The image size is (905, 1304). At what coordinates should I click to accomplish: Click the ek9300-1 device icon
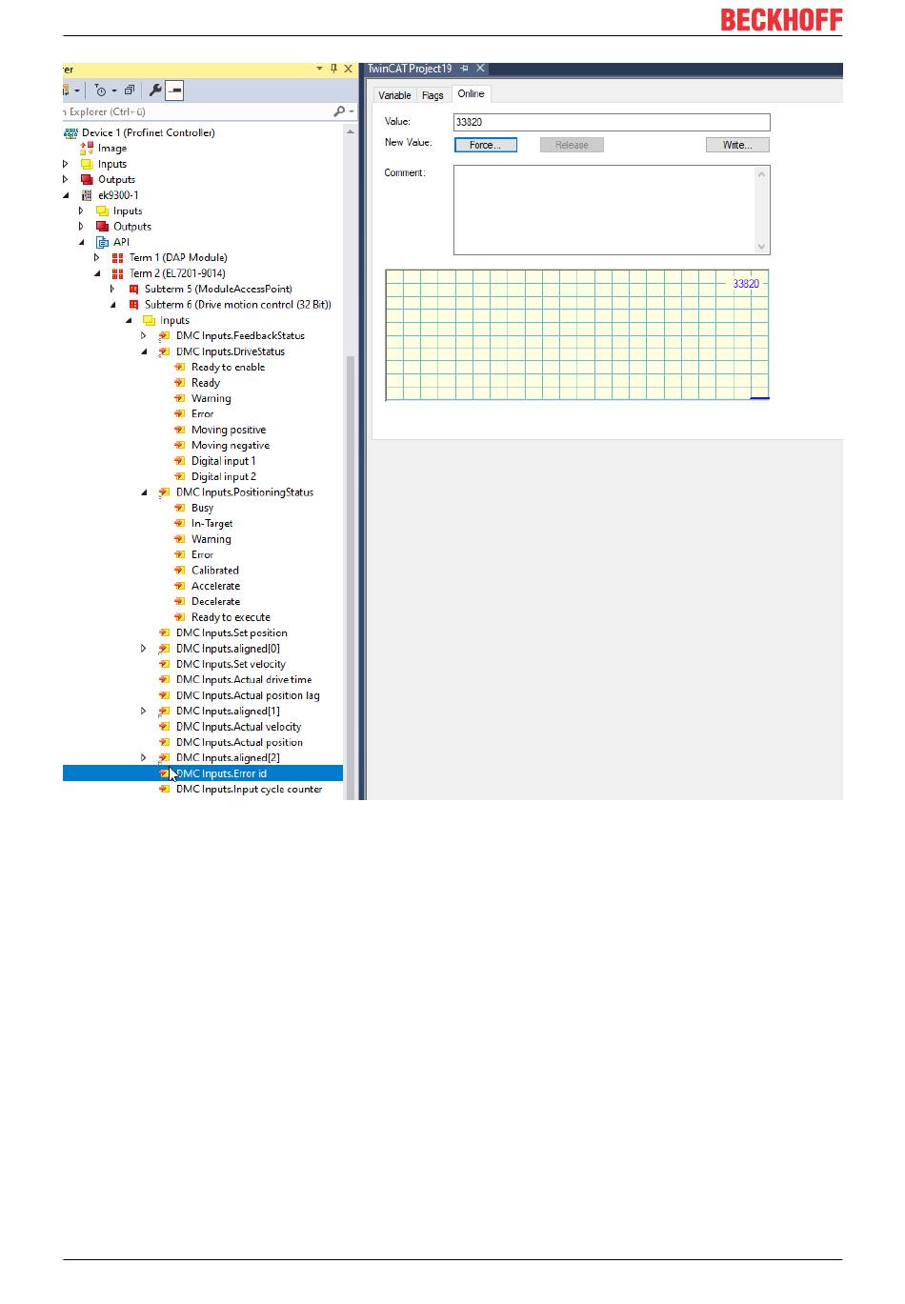coord(87,195)
